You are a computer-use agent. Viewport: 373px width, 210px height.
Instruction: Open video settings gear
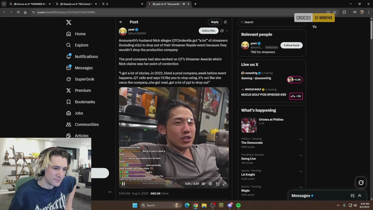pos(210,184)
